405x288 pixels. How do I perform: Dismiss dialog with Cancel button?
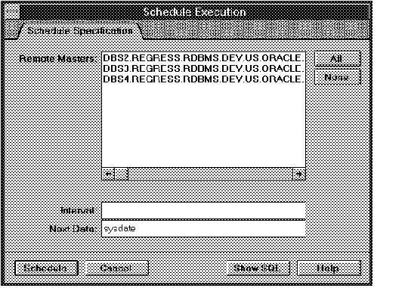[117, 268]
